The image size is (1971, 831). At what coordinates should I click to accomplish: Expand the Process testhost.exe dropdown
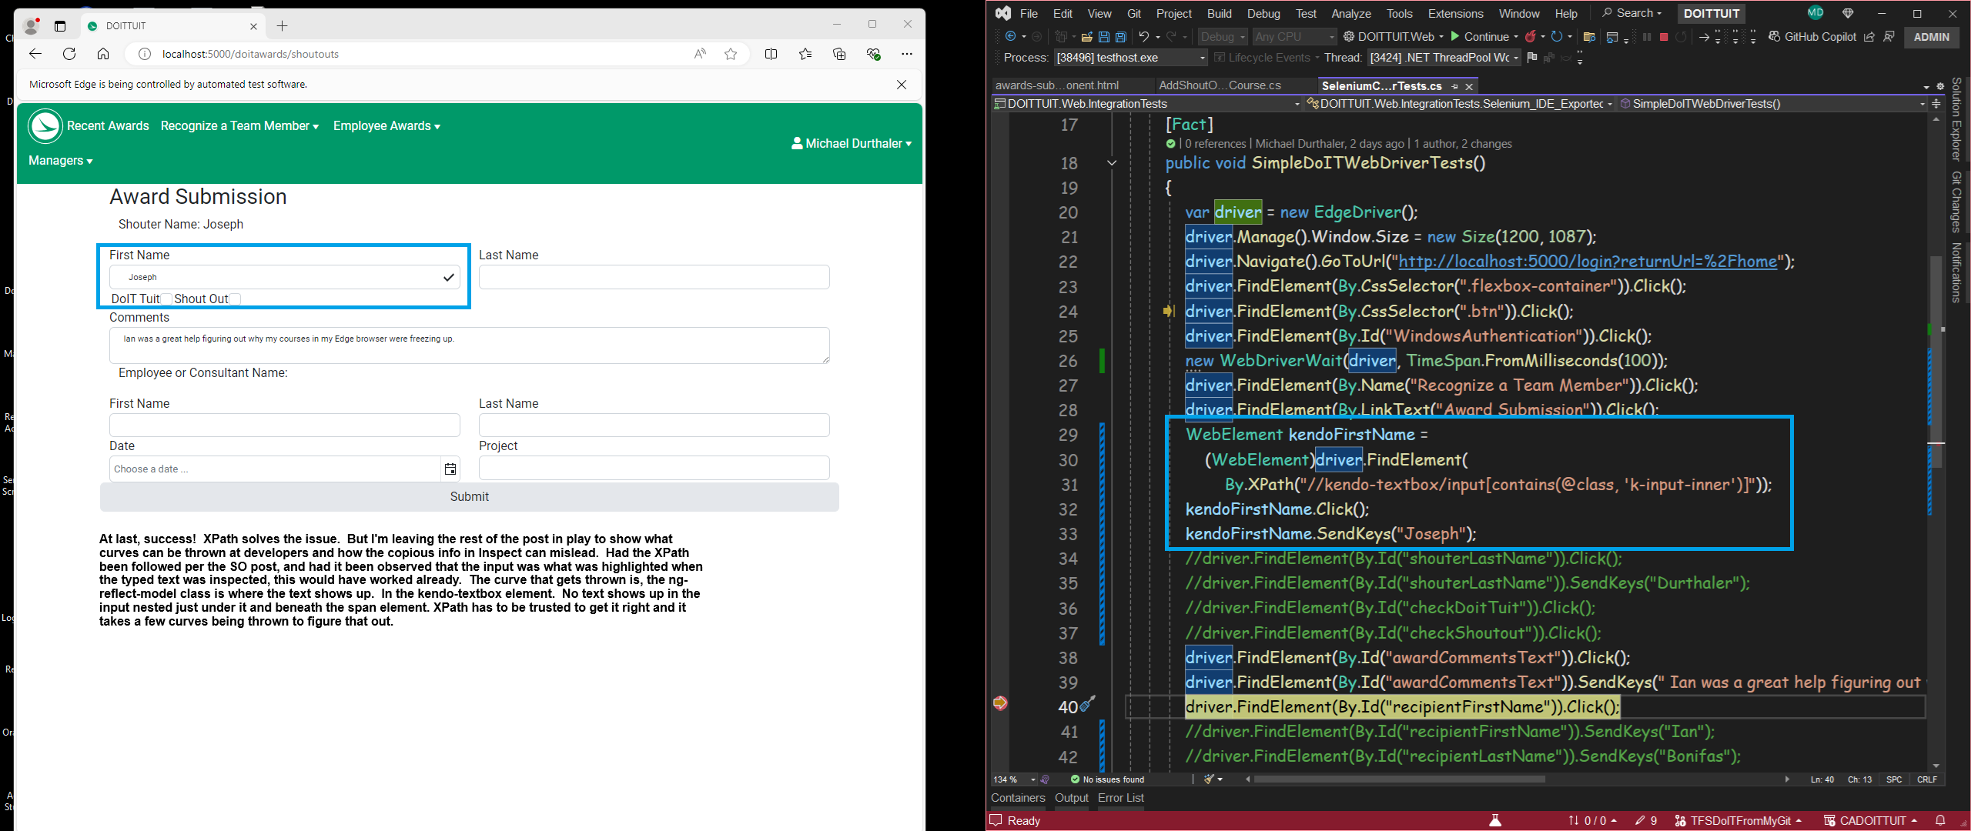tap(1202, 58)
